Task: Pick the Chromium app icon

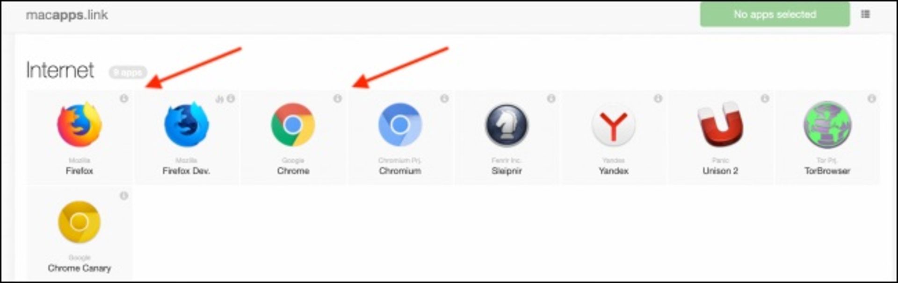Action: click(400, 125)
